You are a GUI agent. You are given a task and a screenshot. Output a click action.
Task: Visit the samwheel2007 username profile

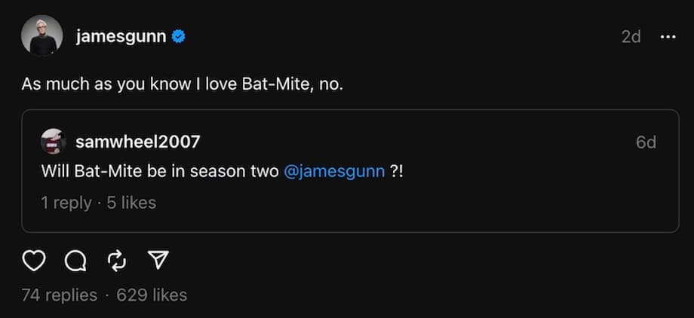pos(137,142)
